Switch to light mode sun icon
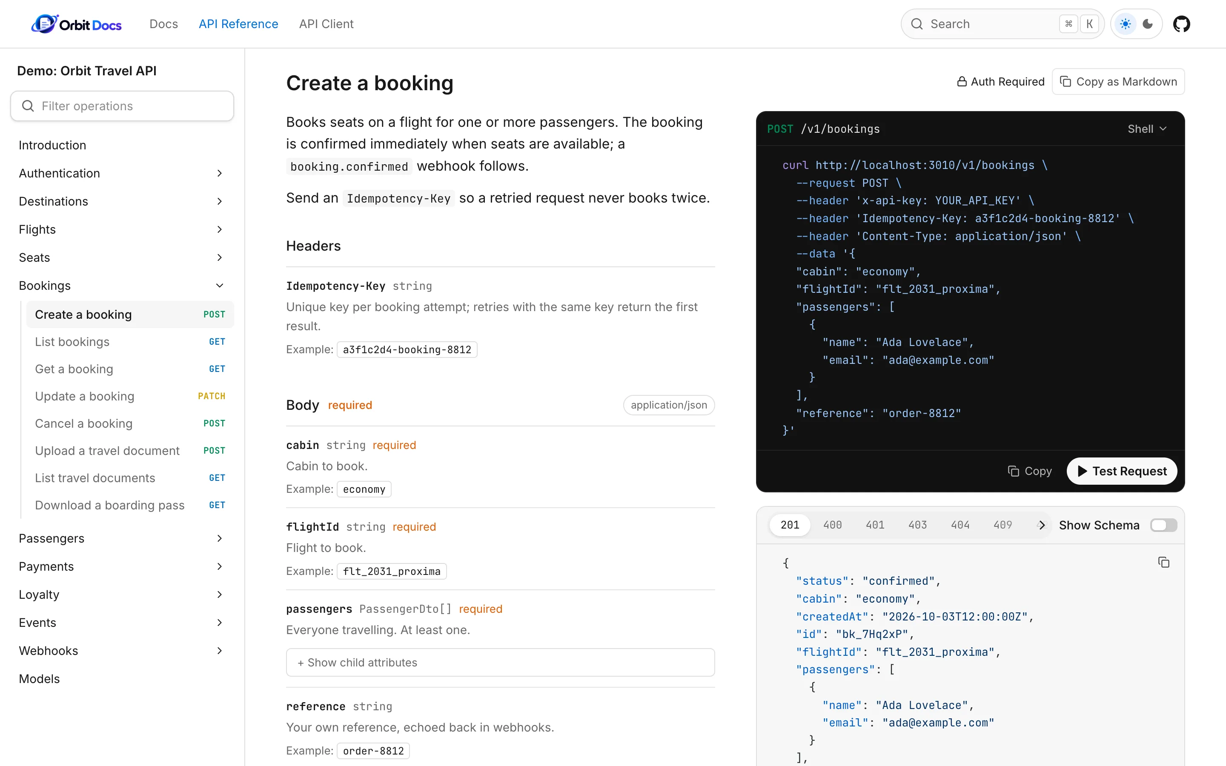The height and width of the screenshot is (766, 1226). point(1125,24)
